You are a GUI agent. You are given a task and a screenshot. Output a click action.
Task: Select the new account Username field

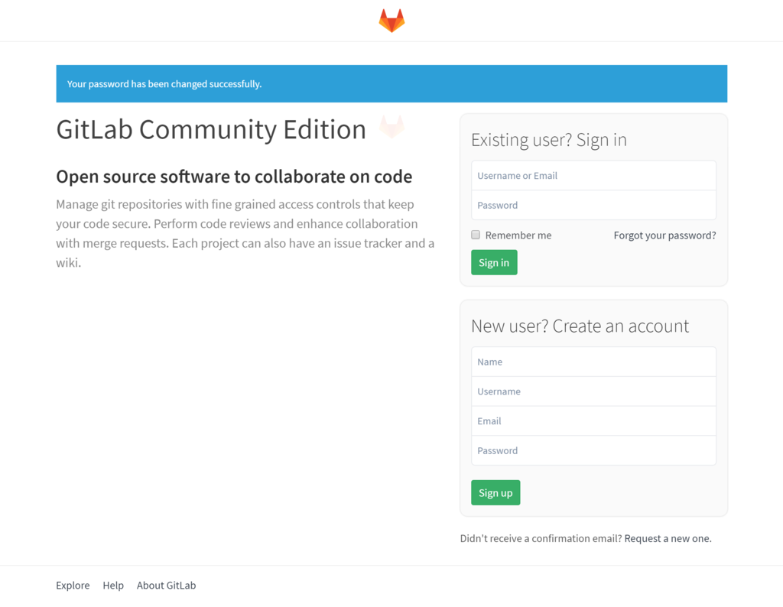593,391
